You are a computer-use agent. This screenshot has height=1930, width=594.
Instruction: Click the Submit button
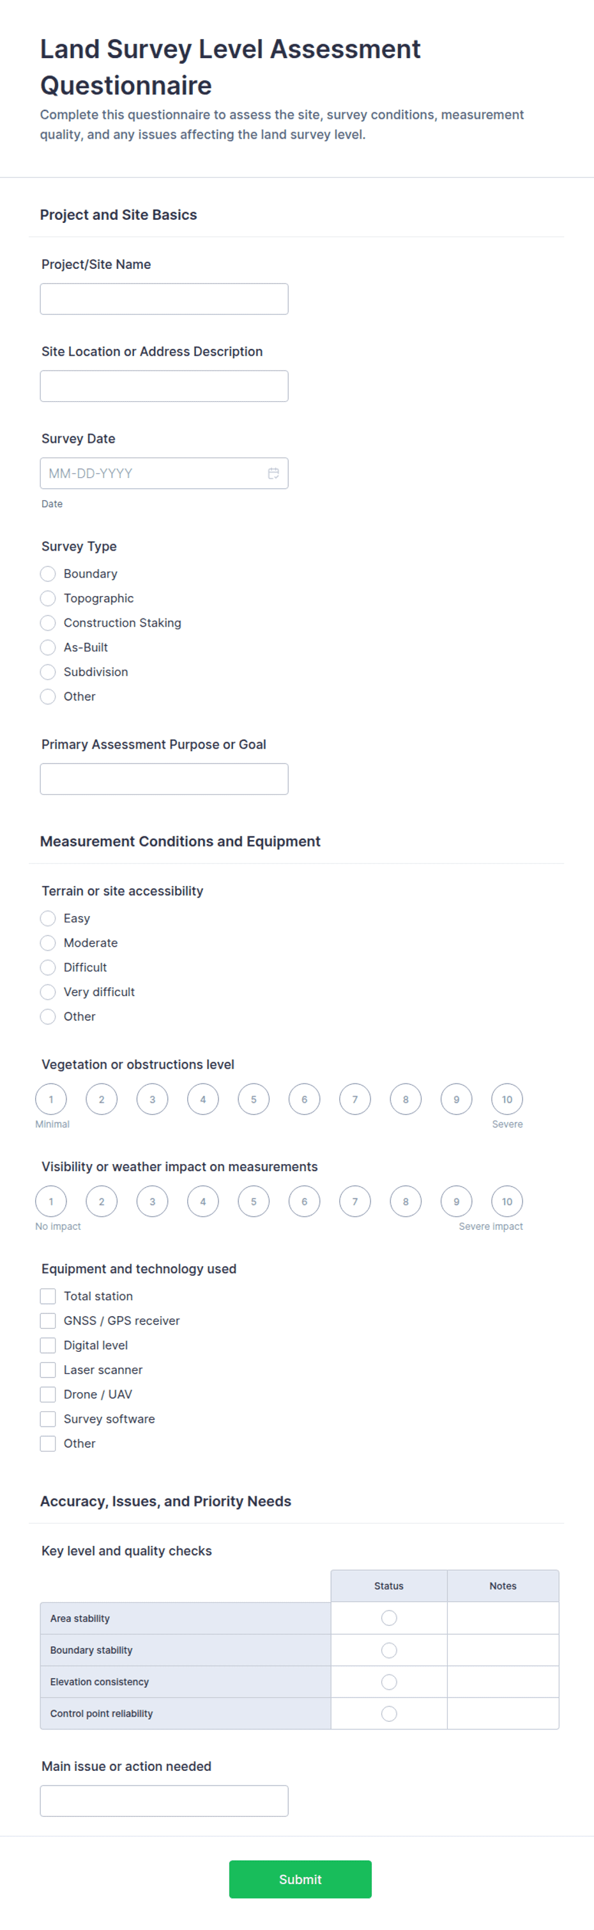click(x=300, y=1879)
